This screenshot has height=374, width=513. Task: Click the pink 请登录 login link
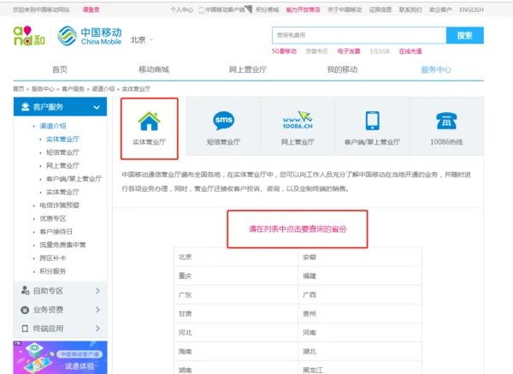tap(91, 9)
